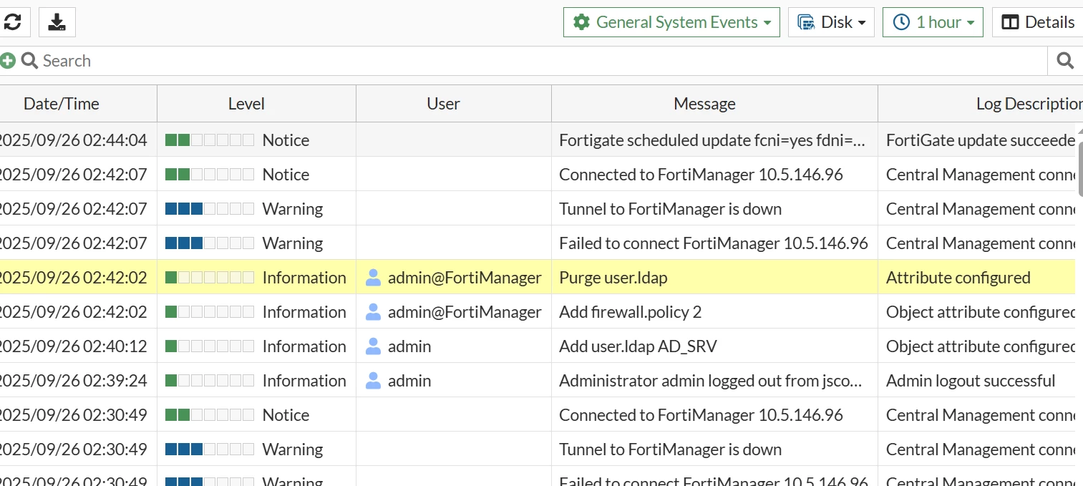1083x486 pixels.
Task: Add a search filter with the green plus icon
Action: [8, 61]
